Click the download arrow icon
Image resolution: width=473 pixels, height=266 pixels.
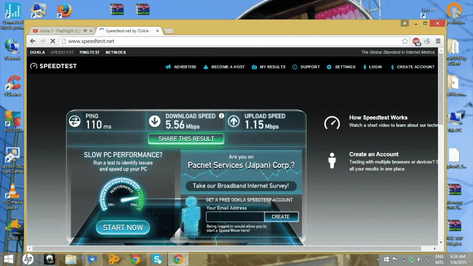154,121
